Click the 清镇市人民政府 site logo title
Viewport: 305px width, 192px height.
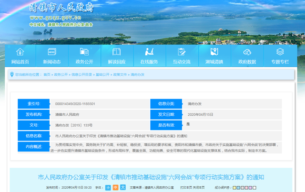(x=61, y=9)
